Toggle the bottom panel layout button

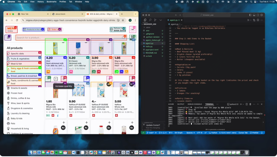254,15
